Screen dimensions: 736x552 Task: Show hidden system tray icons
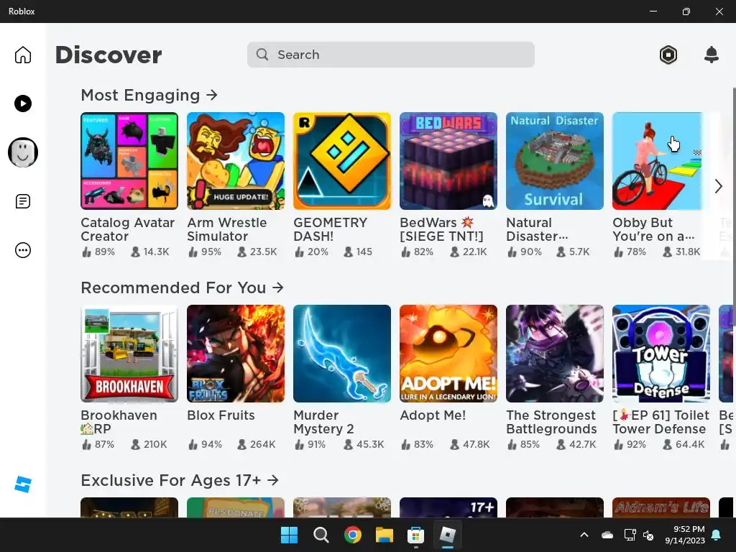click(584, 535)
